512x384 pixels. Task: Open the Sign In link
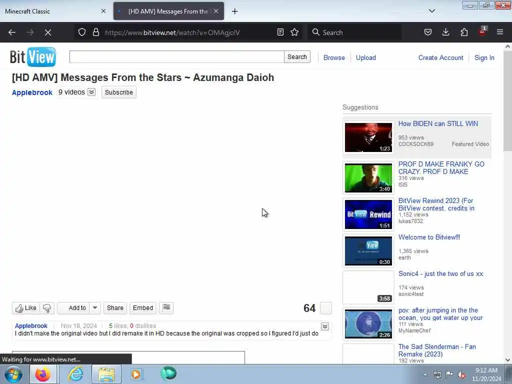[484, 58]
